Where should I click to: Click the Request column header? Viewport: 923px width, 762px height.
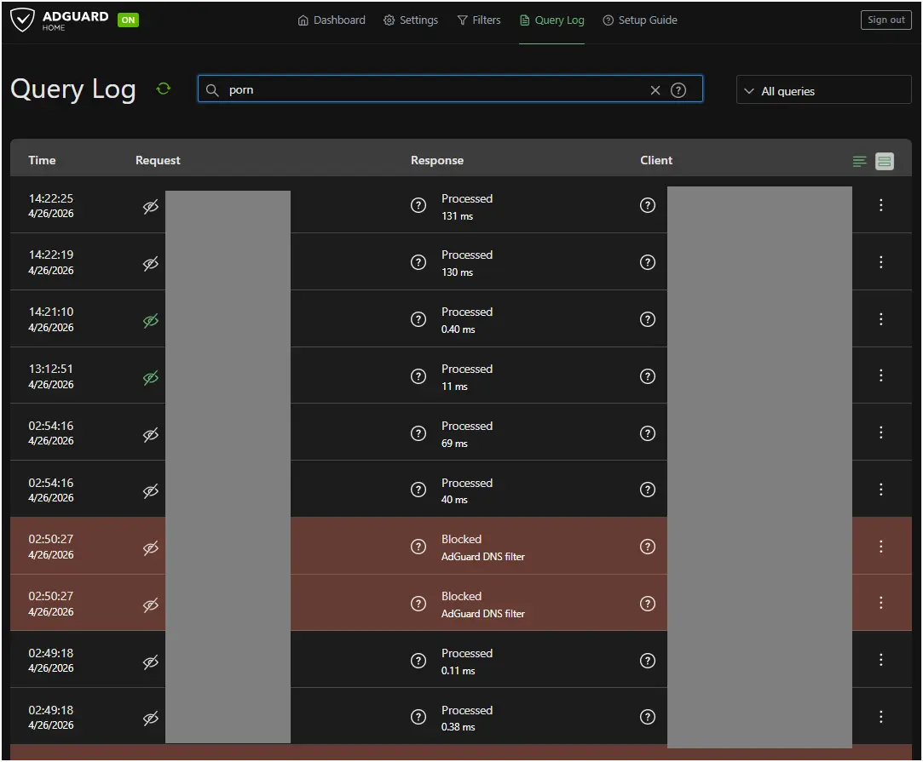158,160
